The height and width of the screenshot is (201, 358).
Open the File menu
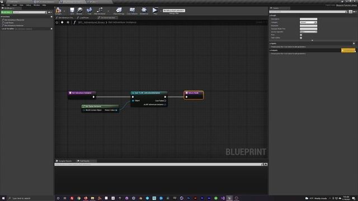coord(2,5)
